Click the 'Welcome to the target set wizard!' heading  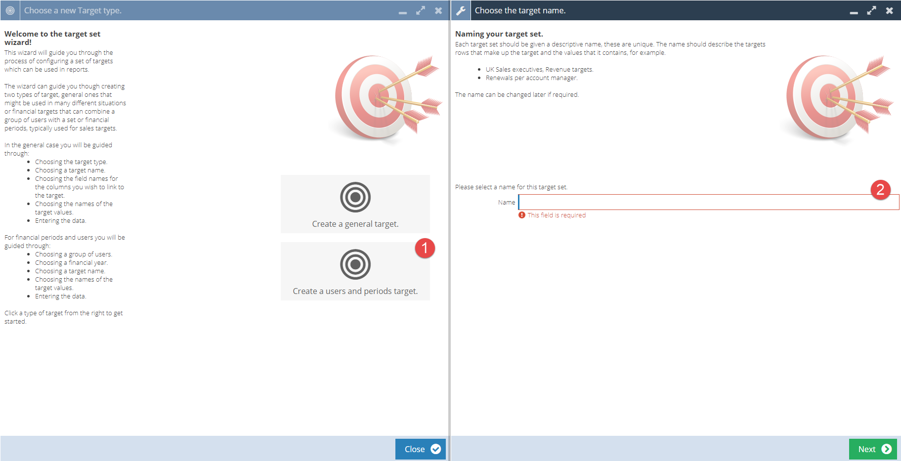(x=52, y=38)
